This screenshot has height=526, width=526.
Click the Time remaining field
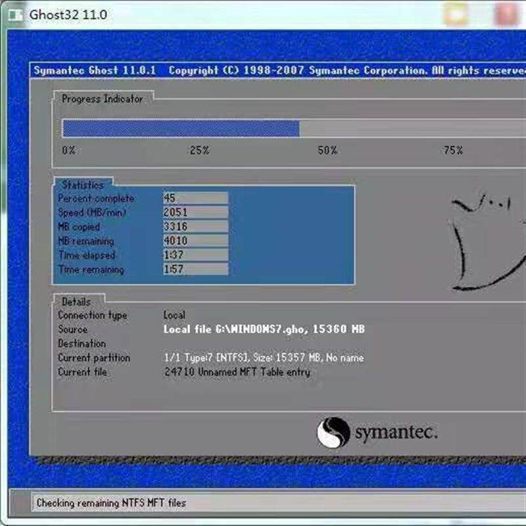[x=195, y=269]
